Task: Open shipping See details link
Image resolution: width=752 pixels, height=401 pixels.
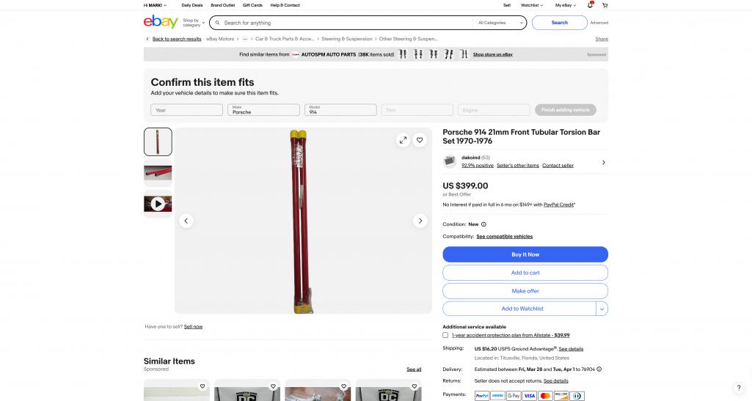Action: pyautogui.click(x=571, y=349)
